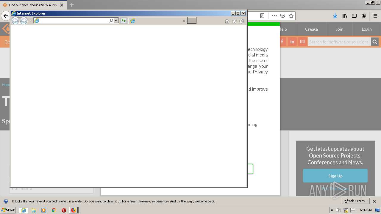
Task: Open Firefox page actions menu
Action: click(274, 16)
